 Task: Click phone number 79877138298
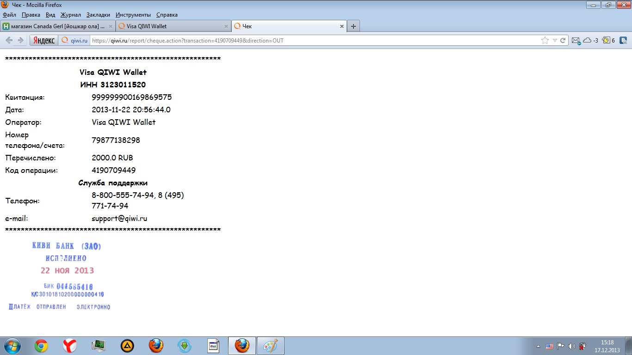pyautogui.click(x=116, y=140)
